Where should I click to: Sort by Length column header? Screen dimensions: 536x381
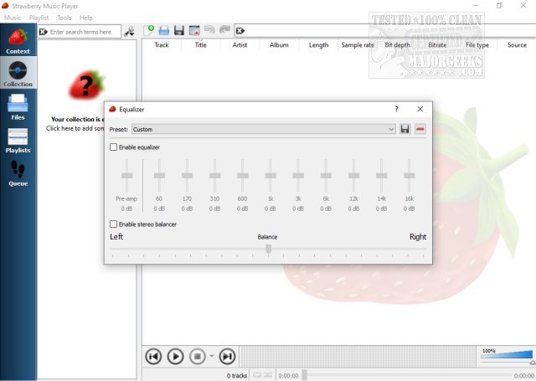point(318,44)
